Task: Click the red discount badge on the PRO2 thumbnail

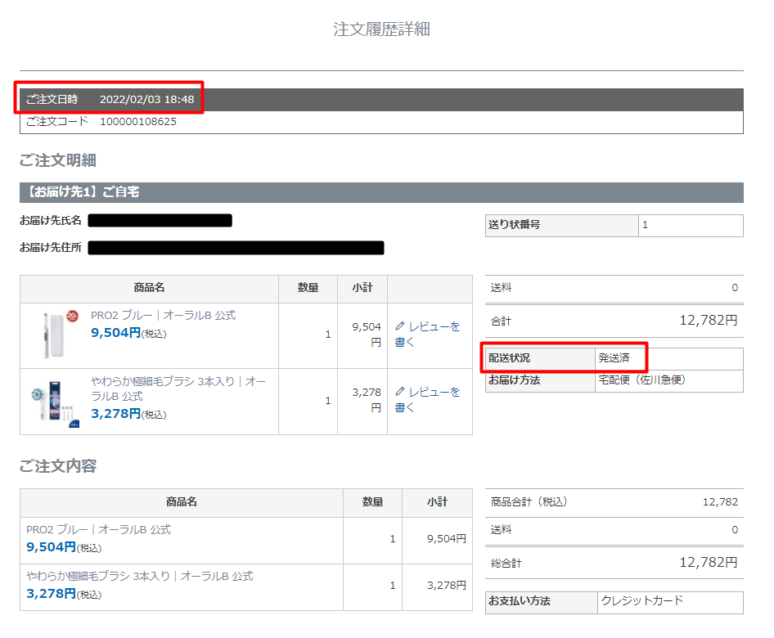Action: [72, 315]
